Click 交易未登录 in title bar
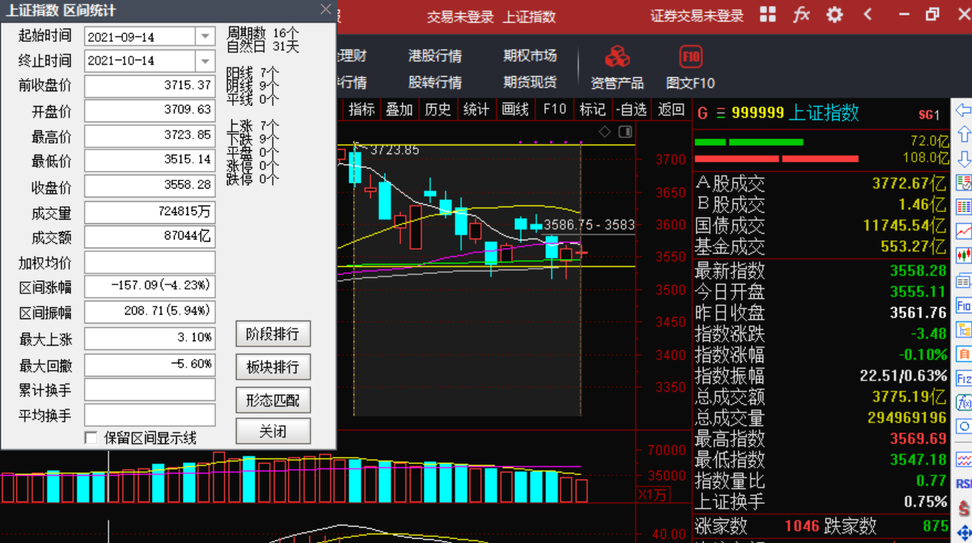Screen dimensions: 972x543 (460, 16)
